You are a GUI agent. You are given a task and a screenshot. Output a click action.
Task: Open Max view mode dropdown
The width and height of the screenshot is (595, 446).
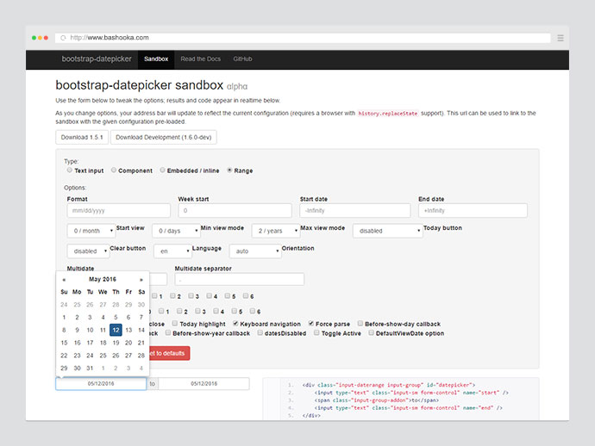pyautogui.click(x=275, y=231)
